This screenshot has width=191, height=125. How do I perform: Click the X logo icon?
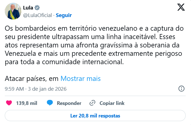tap(181, 7)
